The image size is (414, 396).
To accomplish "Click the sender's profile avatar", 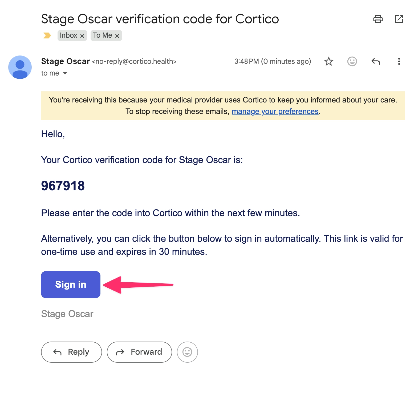I will pos(20,67).
